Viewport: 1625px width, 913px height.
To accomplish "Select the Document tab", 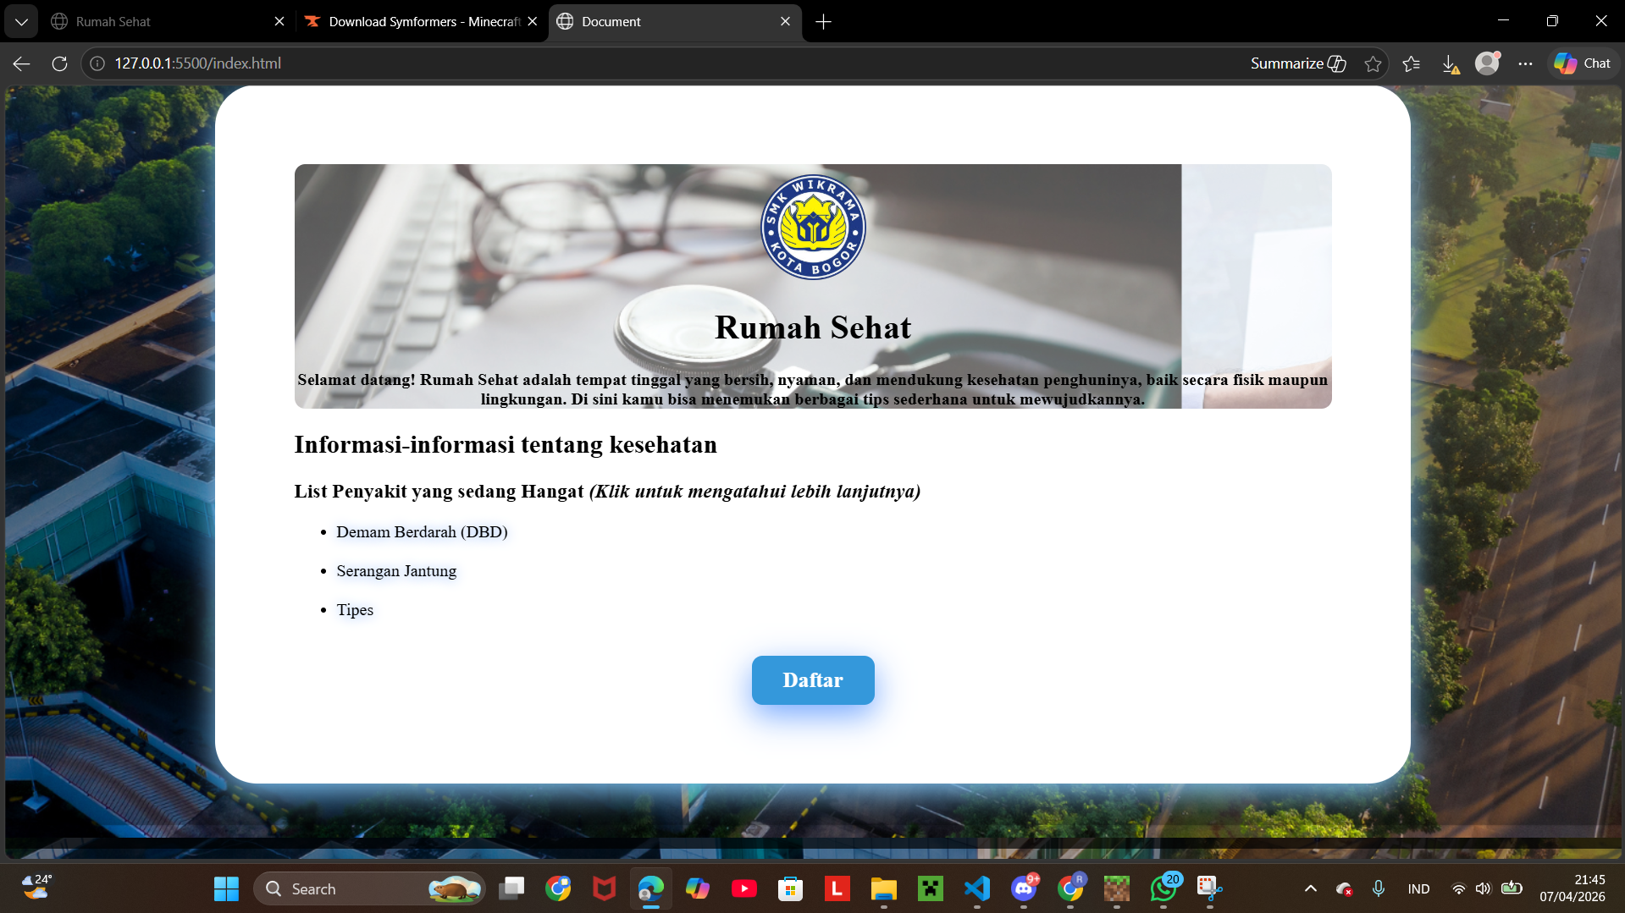I will coord(673,21).
